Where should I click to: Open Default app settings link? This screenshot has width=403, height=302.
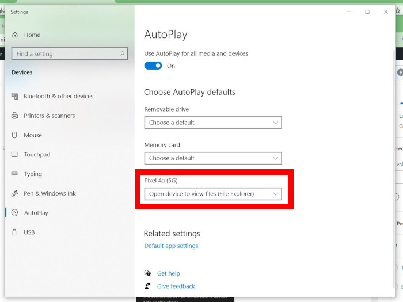(x=171, y=246)
